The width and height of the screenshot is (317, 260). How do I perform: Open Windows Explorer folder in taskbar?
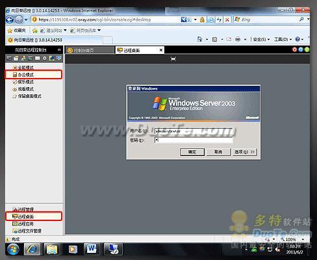coord(52,250)
